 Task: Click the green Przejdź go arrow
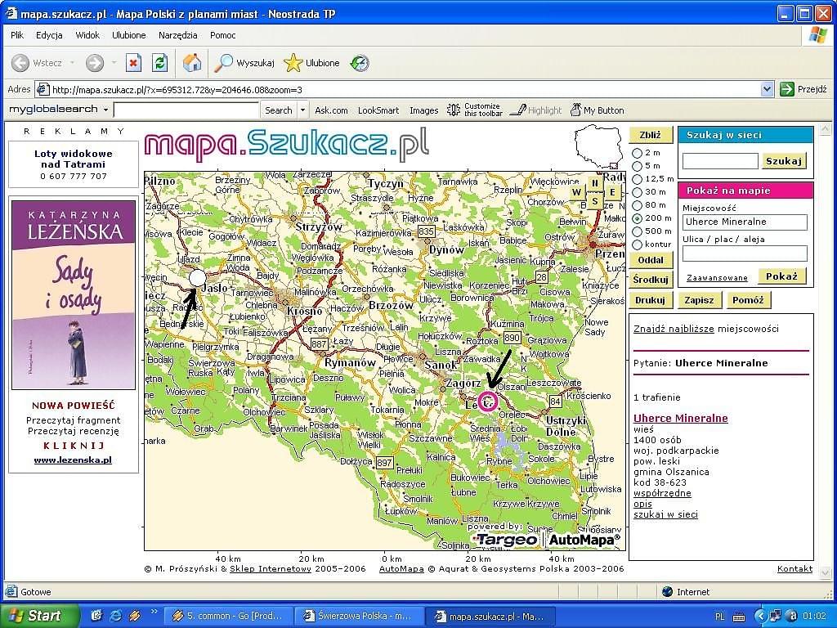click(x=787, y=89)
